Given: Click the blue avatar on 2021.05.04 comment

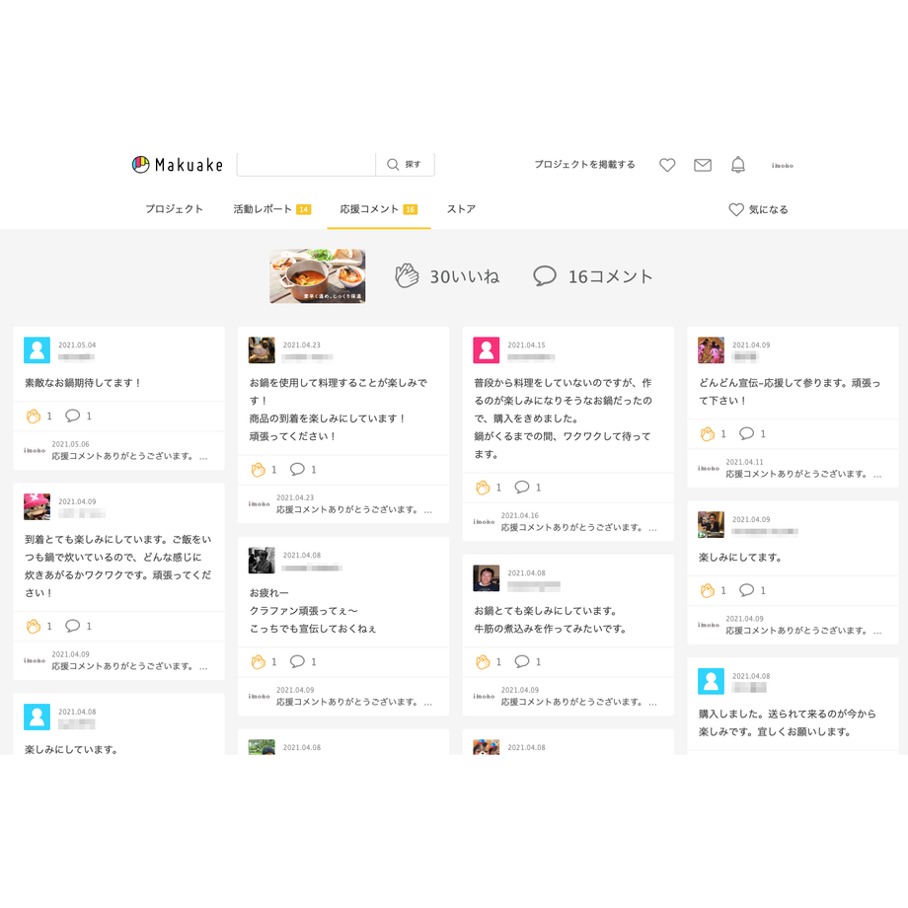Looking at the screenshot, I should pyautogui.click(x=38, y=350).
